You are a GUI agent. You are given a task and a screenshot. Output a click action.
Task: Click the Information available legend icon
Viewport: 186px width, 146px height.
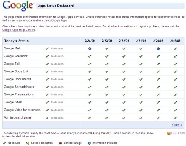(89, 143)
